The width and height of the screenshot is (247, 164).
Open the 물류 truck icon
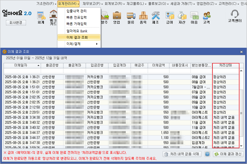tap(131, 17)
